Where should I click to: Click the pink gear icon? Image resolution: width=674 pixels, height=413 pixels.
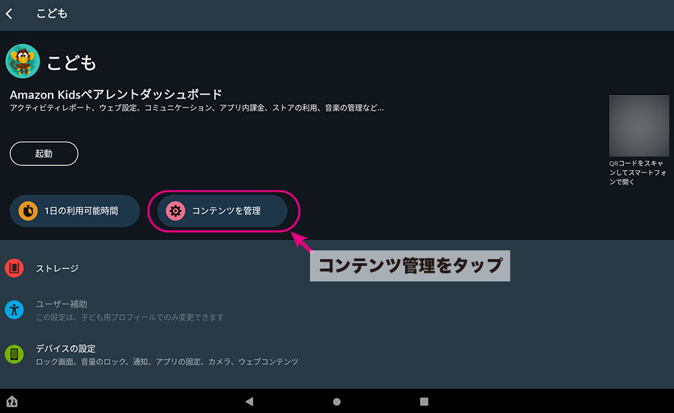175,211
